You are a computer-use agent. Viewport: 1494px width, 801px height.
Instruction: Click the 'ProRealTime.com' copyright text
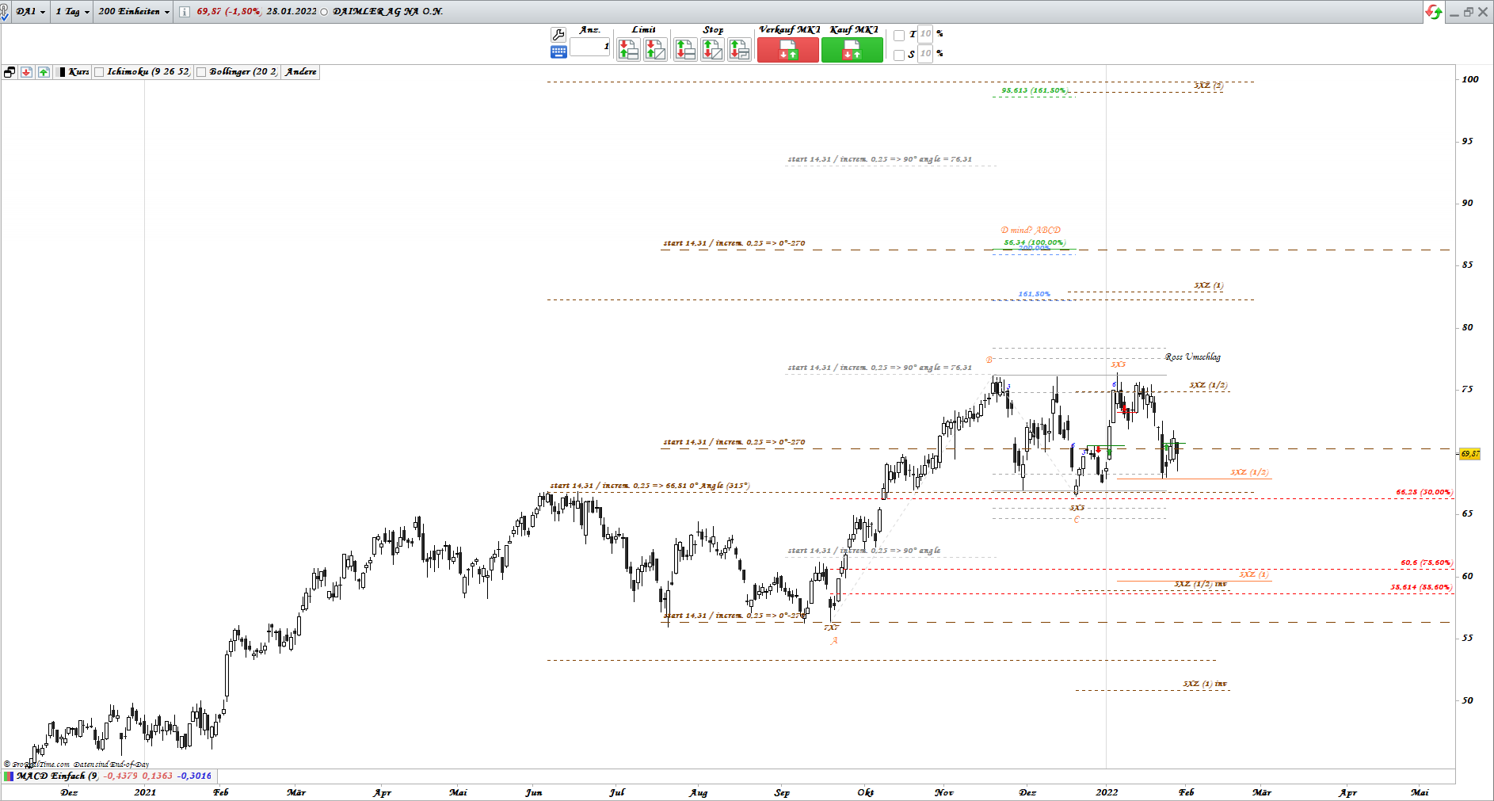[x=40, y=765]
